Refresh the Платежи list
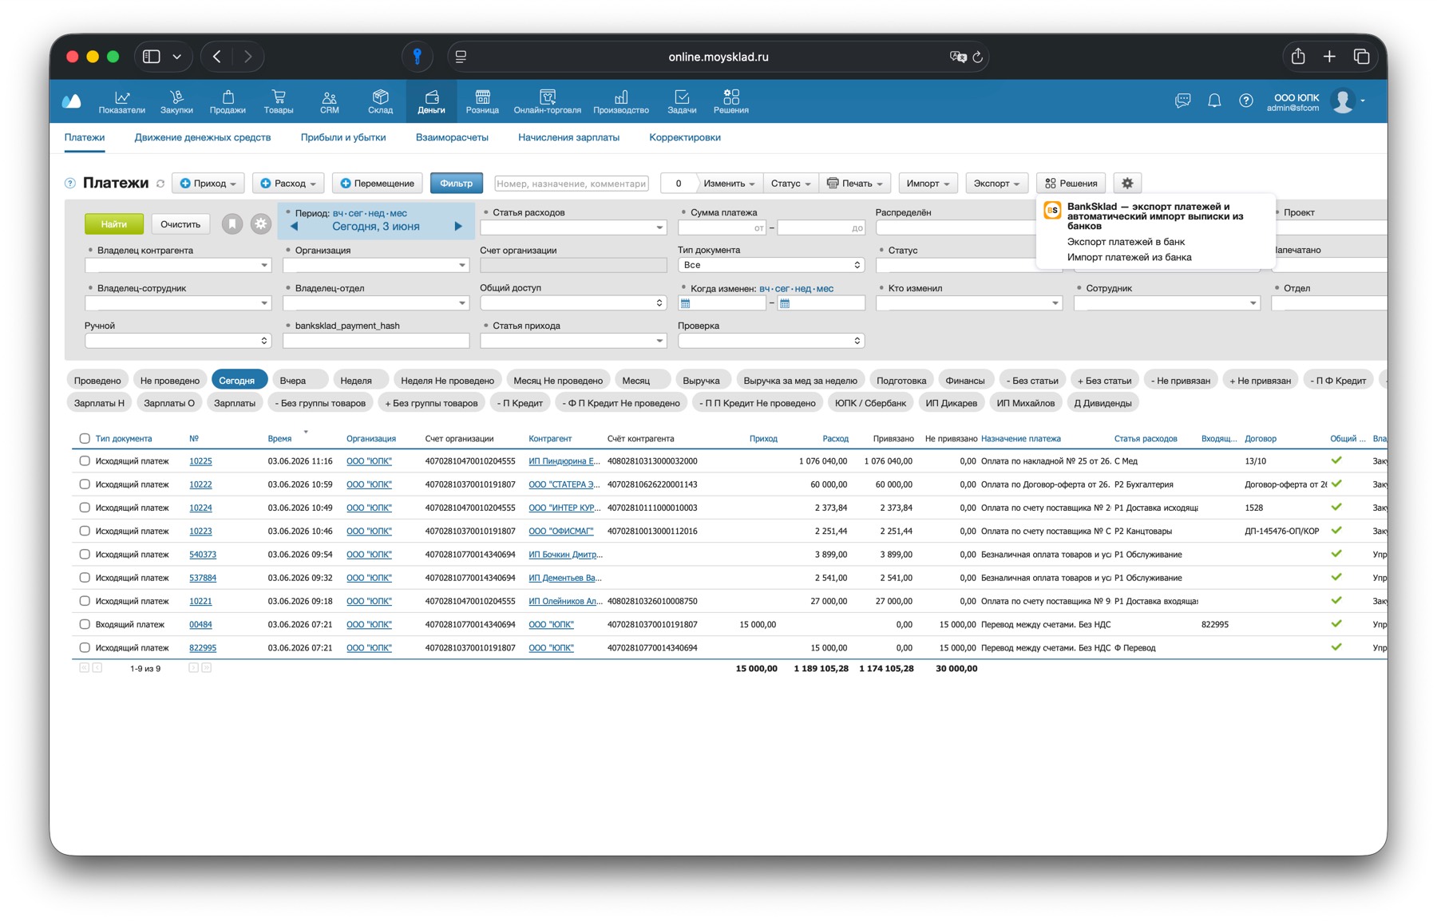Viewport: 1437px width, 921px height. [x=160, y=184]
